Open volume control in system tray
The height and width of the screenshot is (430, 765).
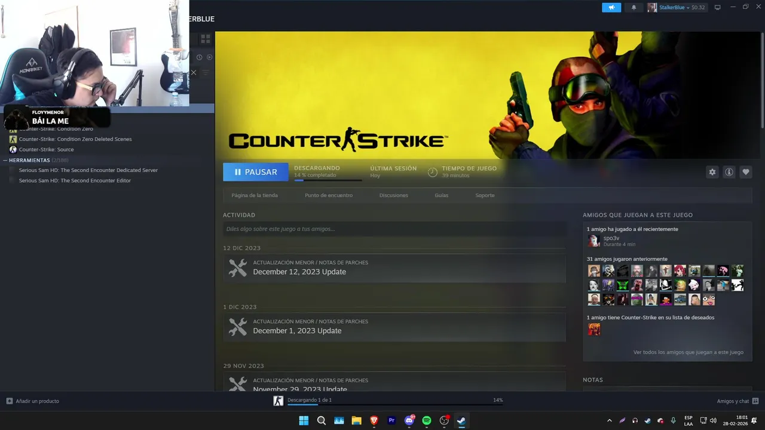713,420
